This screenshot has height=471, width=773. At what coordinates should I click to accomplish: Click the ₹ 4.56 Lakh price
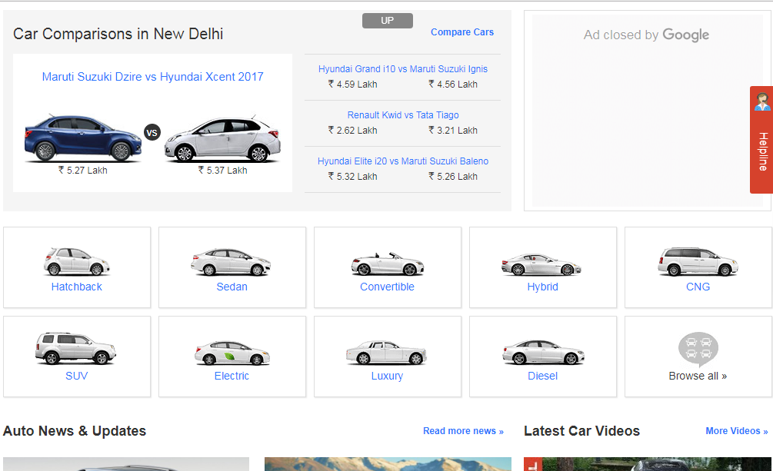point(453,85)
